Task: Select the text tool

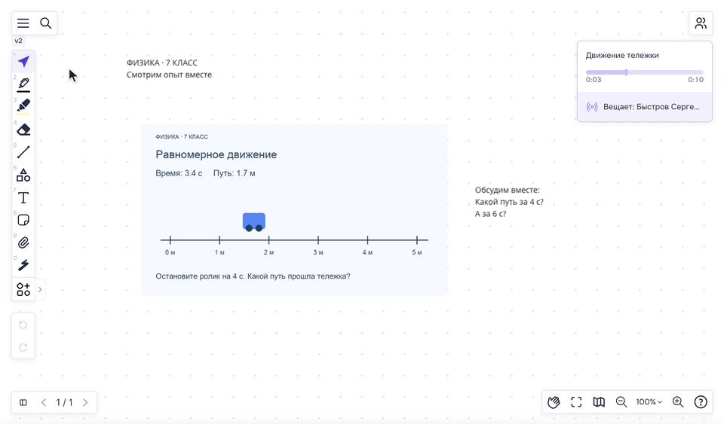Action: point(23,198)
